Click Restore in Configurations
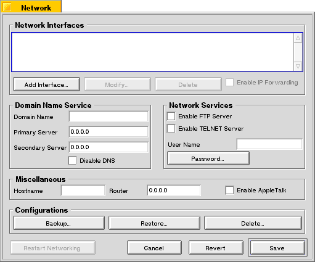315x262 pixels. pos(154,223)
